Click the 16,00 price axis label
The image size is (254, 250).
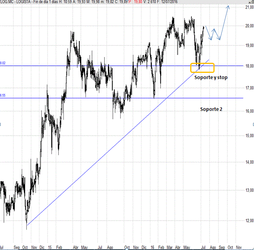tap(249, 111)
